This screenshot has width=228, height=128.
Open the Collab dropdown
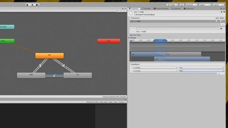click(172, 5)
